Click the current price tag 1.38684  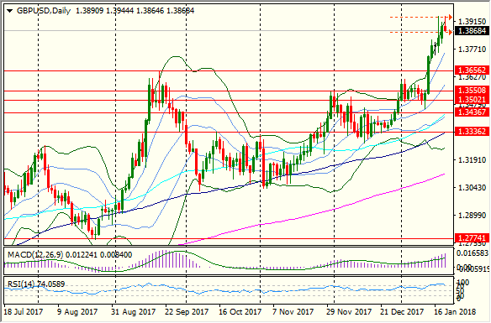(x=472, y=31)
